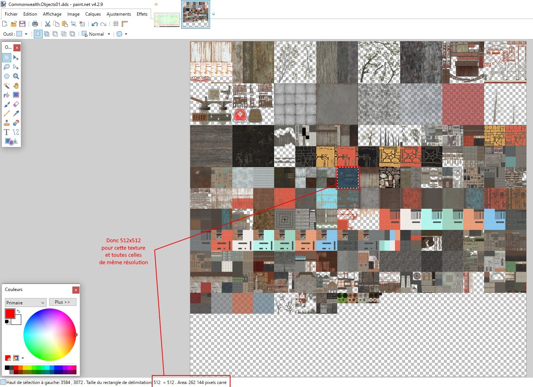Screen dimensions: 533x387
Task: Switch to the first image thumbnail
Action: 167,20
